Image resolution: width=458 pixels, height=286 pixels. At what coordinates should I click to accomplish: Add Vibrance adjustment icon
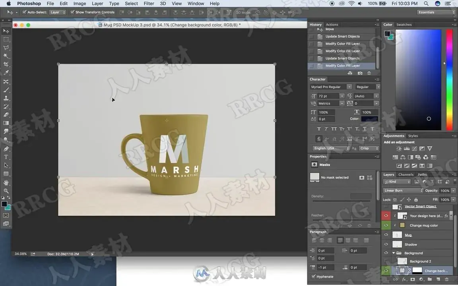coord(430,149)
